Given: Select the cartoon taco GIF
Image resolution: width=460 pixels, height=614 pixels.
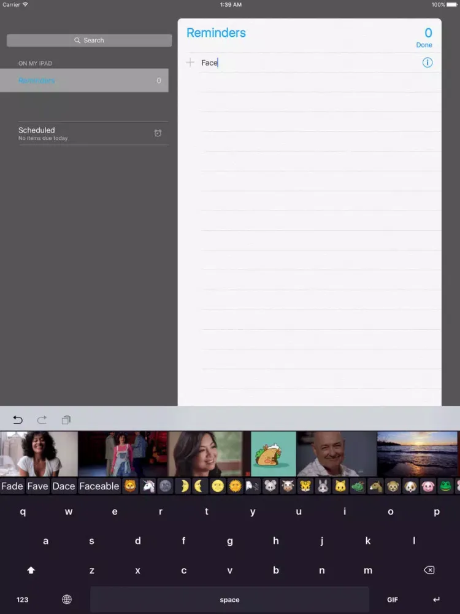Looking at the screenshot, I should click(x=274, y=454).
